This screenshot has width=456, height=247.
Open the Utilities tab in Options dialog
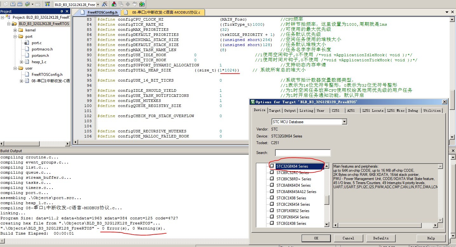(x=432, y=110)
